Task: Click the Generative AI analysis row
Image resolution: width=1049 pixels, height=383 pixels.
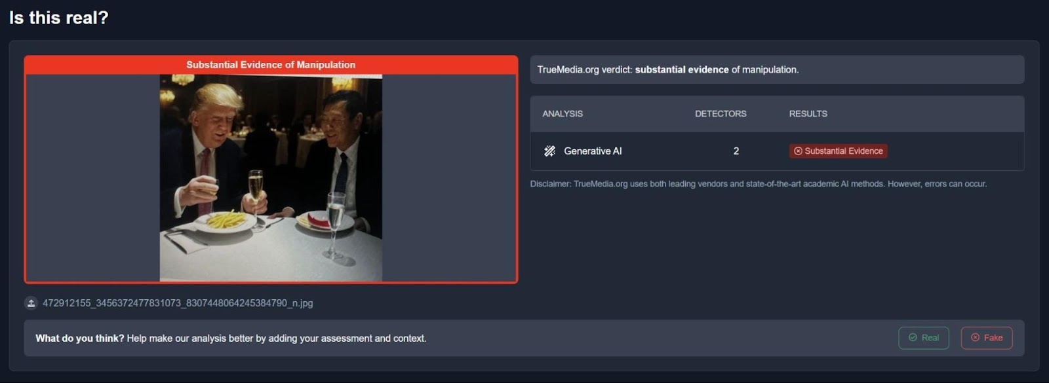Action: coord(777,151)
